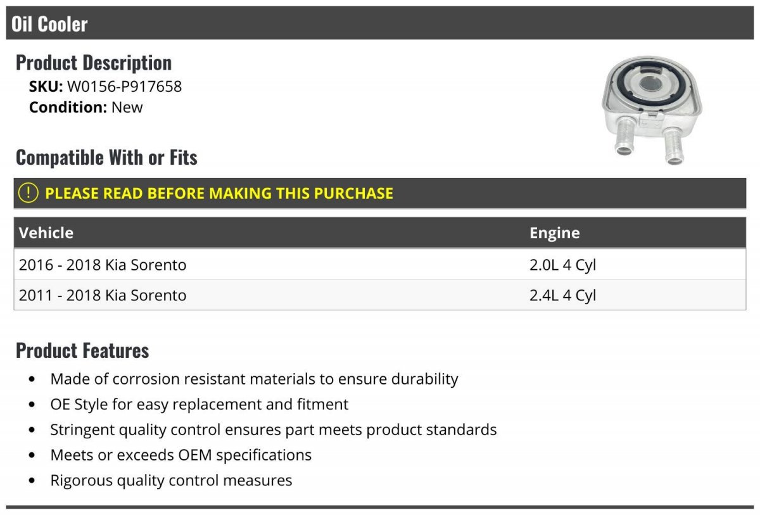Click the PLEASE READ BEFORE MAKING THIS PURCHASE banner
The width and height of the screenshot is (760, 515).
coord(380,193)
